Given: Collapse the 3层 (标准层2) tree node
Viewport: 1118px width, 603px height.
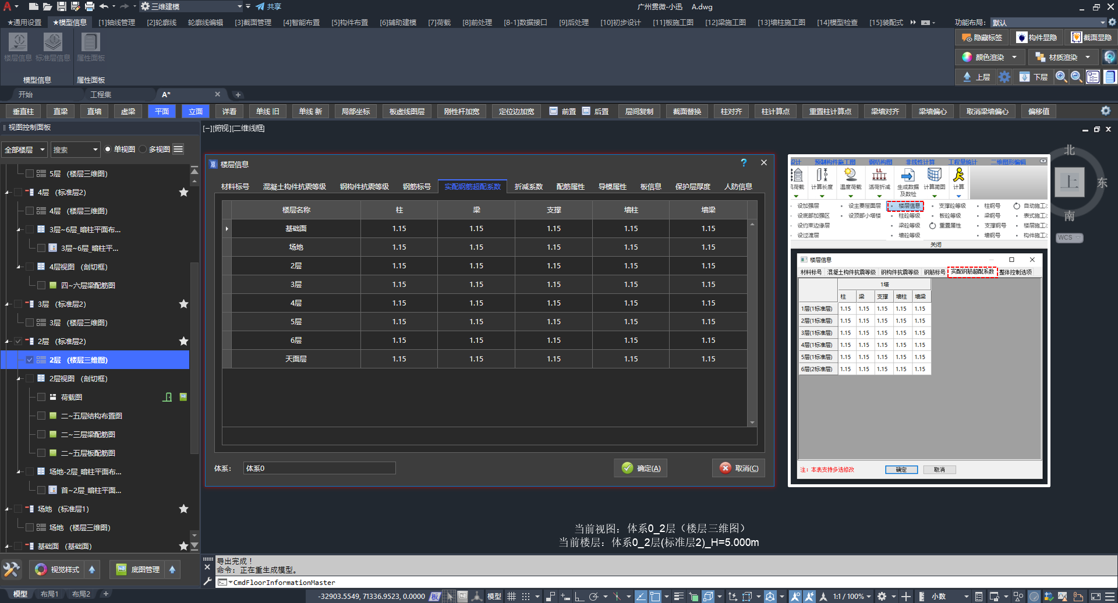Looking at the screenshot, I should click(7, 304).
